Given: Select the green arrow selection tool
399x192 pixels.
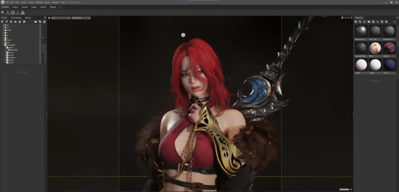Looking at the screenshot, I should [3, 13].
